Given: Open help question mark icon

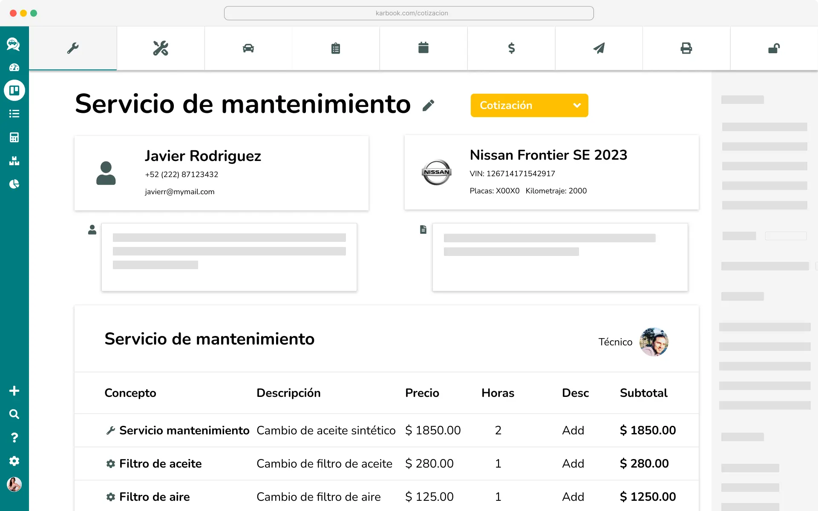Looking at the screenshot, I should [14, 437].
